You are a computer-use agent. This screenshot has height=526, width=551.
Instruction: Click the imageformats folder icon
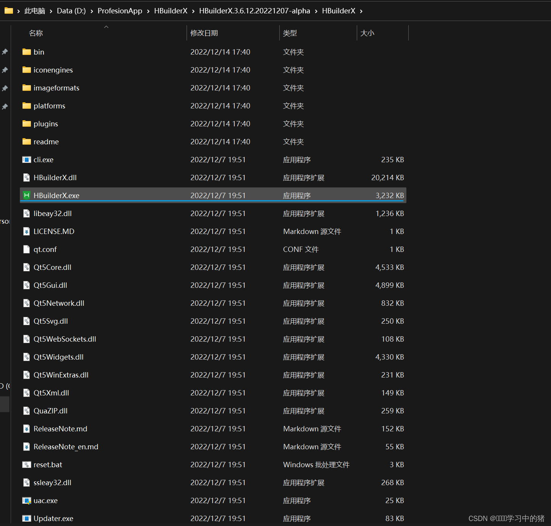[27, 88]
